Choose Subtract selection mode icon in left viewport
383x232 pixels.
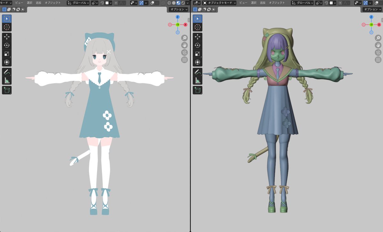(x=13, y=10)
